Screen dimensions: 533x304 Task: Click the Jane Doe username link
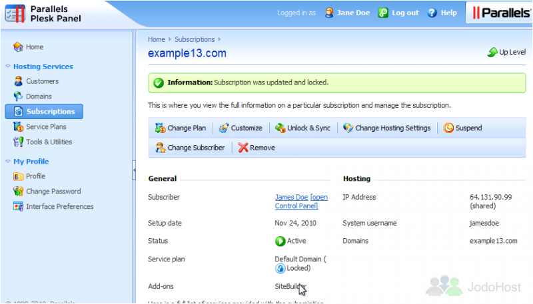[353, 13]
